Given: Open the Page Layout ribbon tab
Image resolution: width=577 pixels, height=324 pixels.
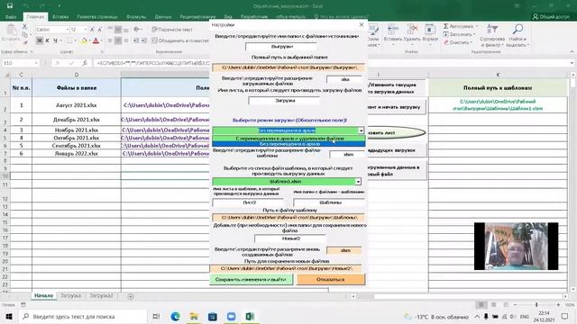Looking at the screenshot, I should (97, 16).
